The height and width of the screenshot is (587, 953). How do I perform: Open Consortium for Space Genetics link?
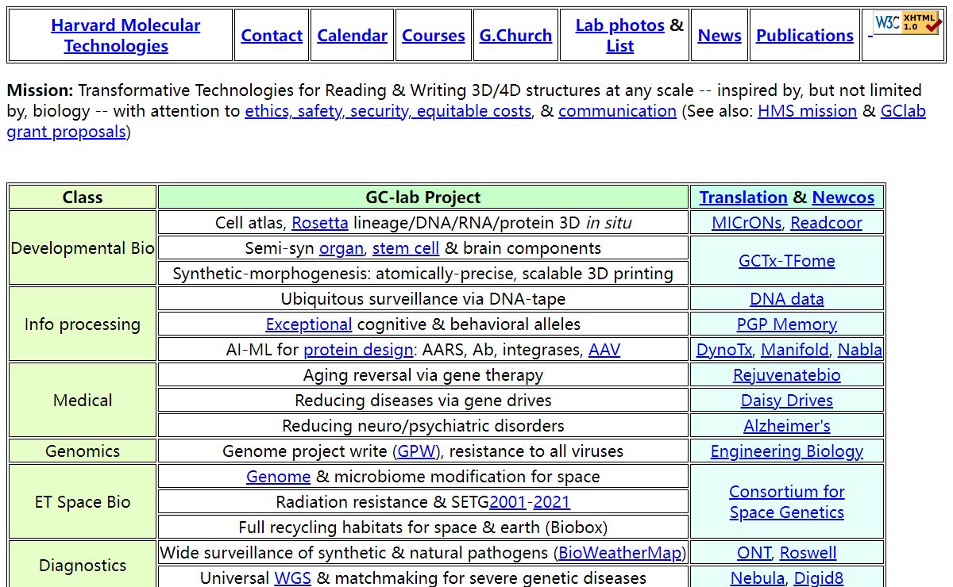[787, 502]
